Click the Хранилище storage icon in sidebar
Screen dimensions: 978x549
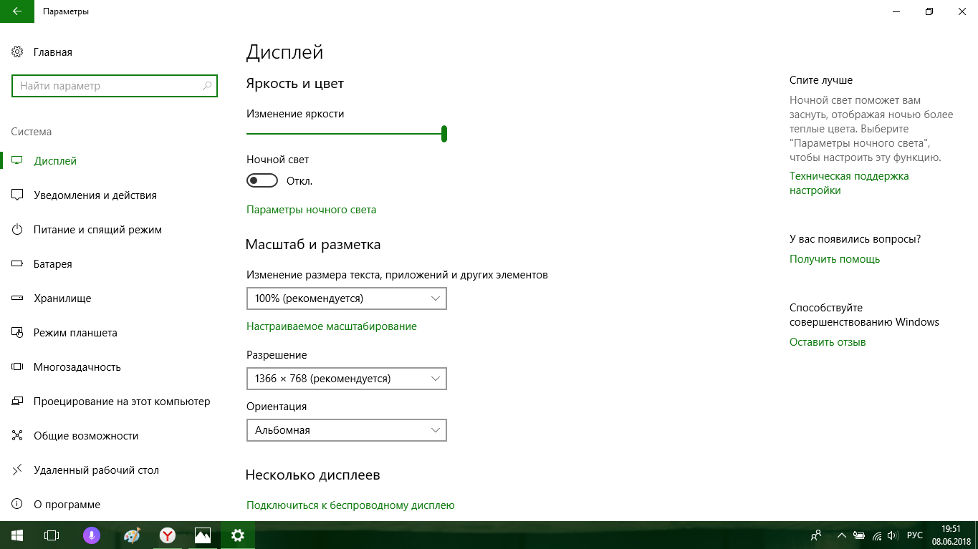click(18, 298)
